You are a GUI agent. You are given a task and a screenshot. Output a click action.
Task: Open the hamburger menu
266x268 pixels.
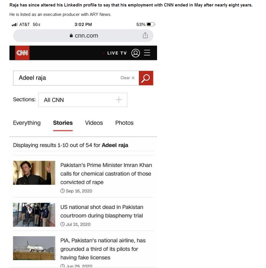point(147,53)
